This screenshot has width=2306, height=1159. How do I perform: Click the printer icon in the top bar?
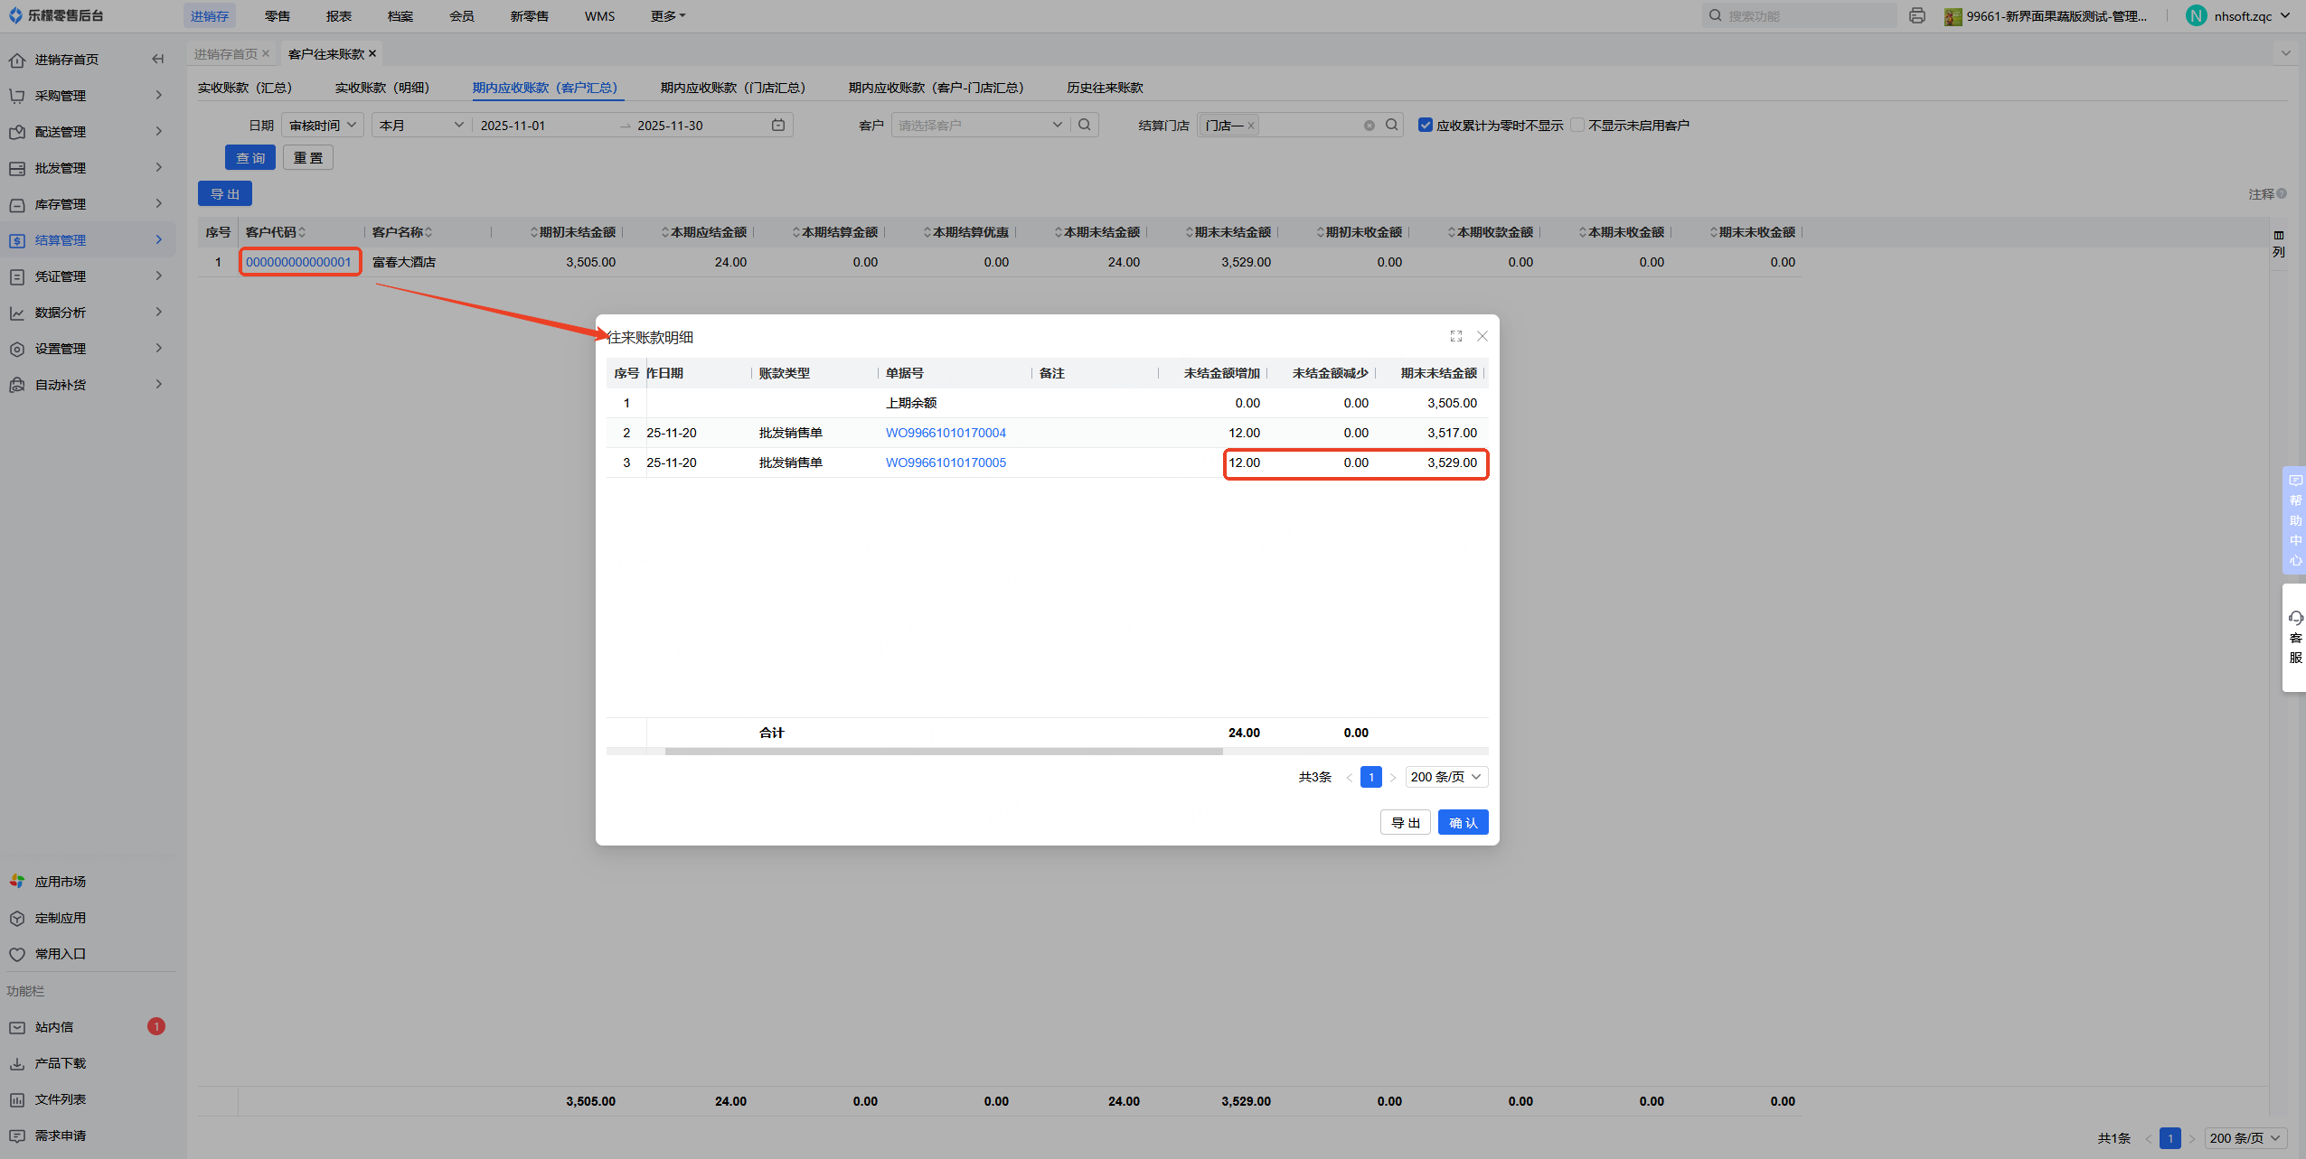[x=1916, y=16]
